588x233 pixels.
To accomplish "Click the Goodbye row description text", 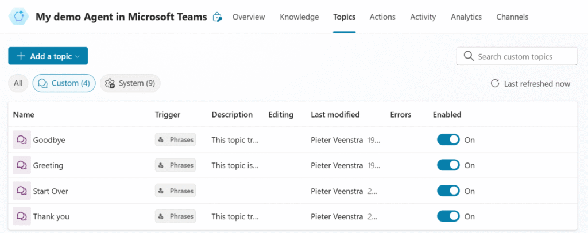I will [x=235, y=139].
